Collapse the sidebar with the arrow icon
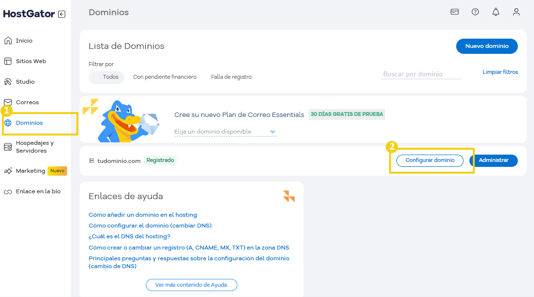The height and width of the screenshot is (297, 534). pos(62,14)
